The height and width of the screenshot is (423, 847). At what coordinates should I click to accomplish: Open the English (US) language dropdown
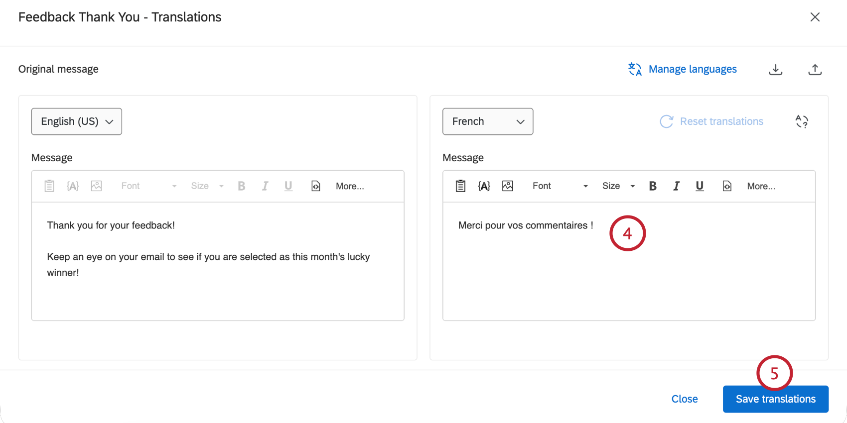click(x=77, y=121)
